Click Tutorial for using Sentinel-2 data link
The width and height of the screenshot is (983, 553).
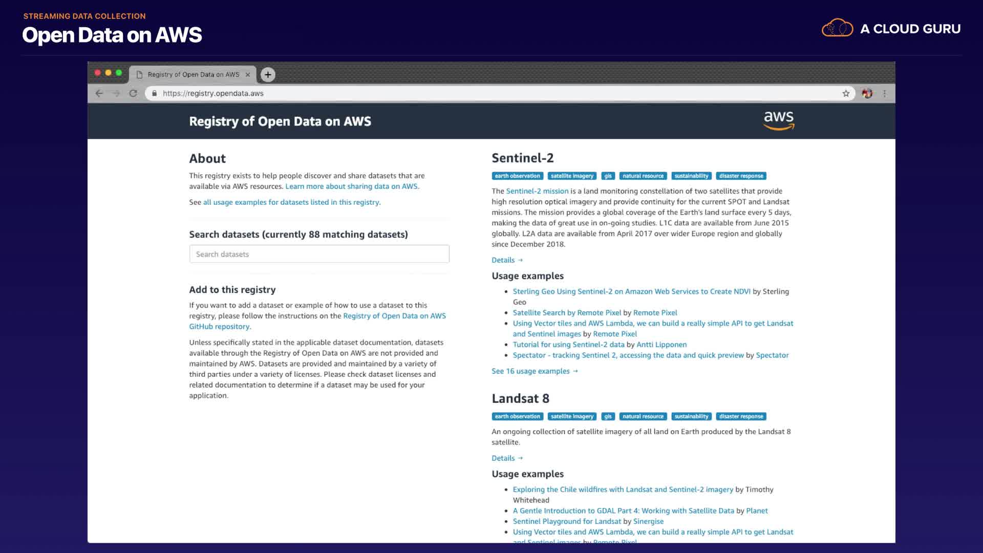(x=568, y=345)
